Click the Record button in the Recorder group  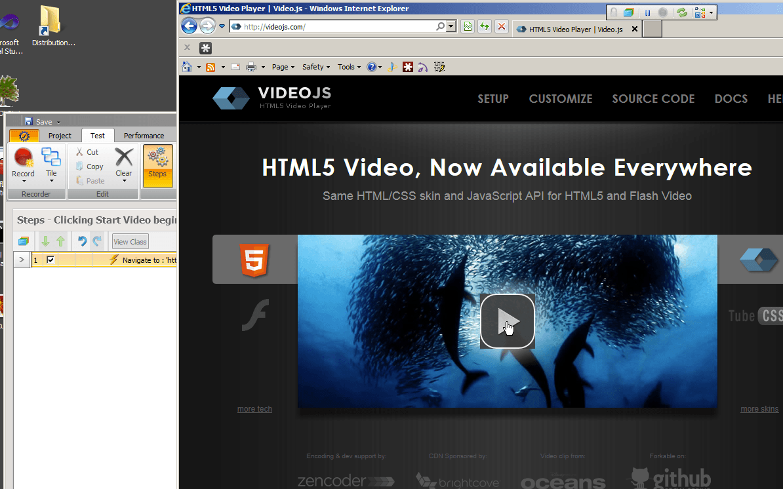tap(23, 164)
